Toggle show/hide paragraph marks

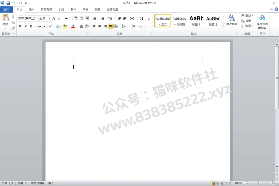tap(149, 19)
